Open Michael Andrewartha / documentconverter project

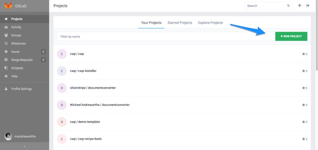[100, 105]
